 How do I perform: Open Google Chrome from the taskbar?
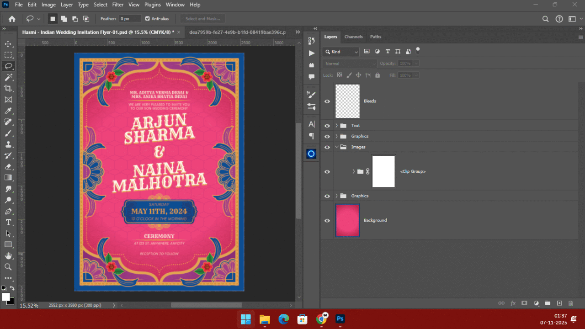pos(321,319)
